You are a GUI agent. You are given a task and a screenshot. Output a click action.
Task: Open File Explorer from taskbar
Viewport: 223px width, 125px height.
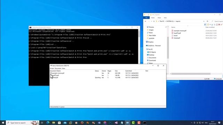[54, 123]
